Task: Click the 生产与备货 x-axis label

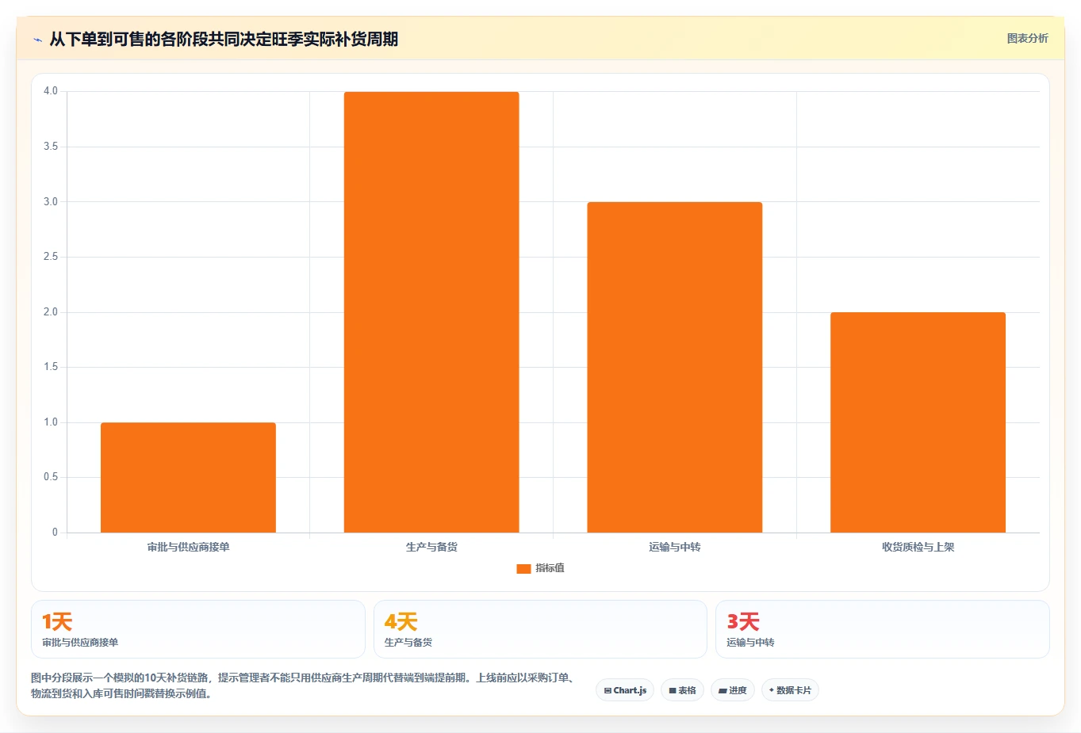Action: (x=431, y=547)
